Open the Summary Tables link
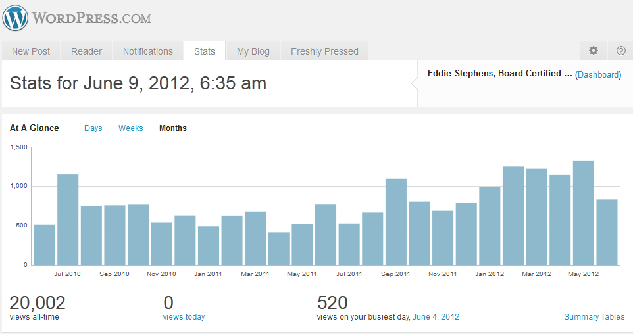Viewport: 633px width, 334px height. point(594,317)
